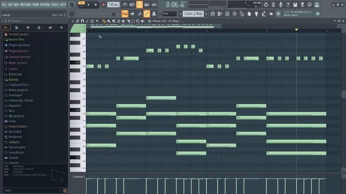Select next pattern with right arrow

[206, 14]
